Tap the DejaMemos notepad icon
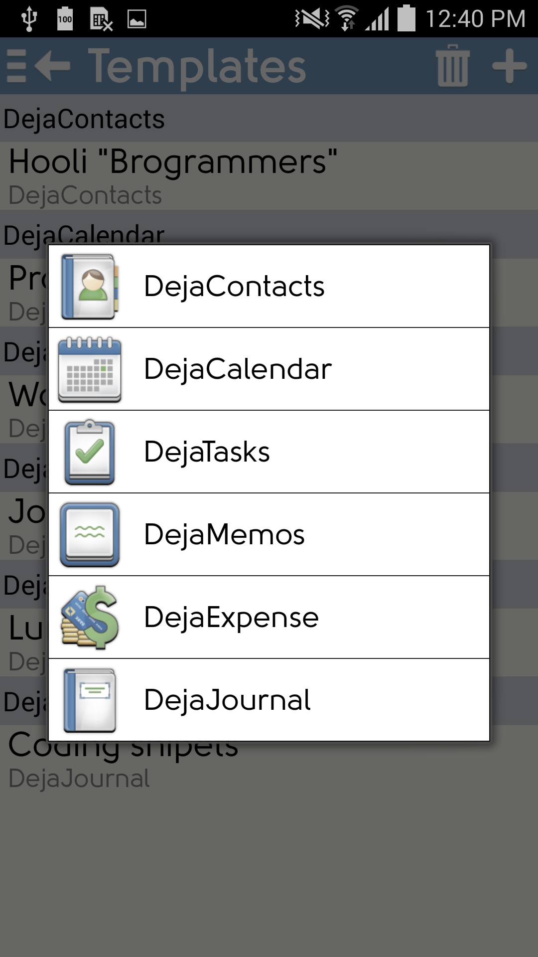 (x=90, y=535)
